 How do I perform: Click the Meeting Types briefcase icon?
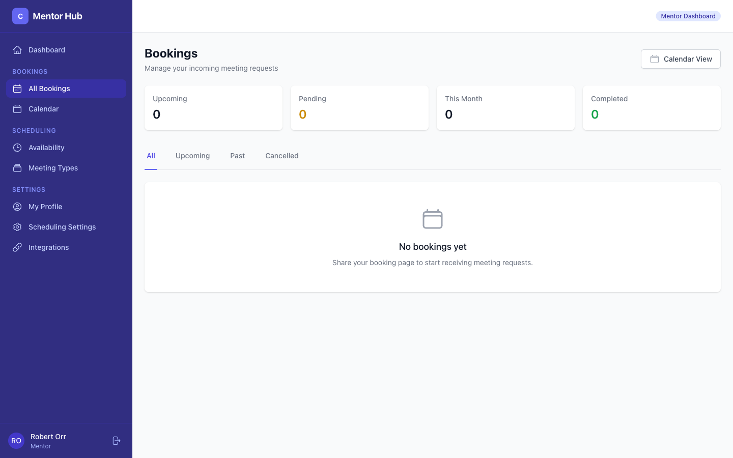(17, 168)
